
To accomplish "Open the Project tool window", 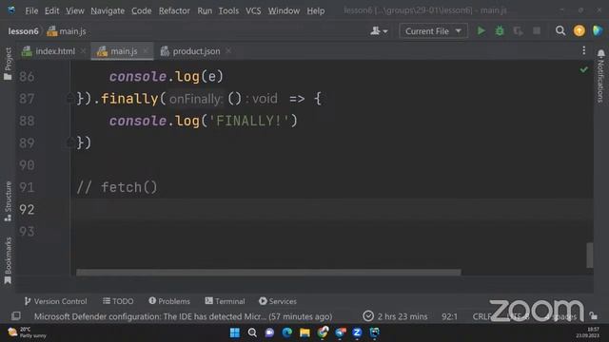I will 8,64.
